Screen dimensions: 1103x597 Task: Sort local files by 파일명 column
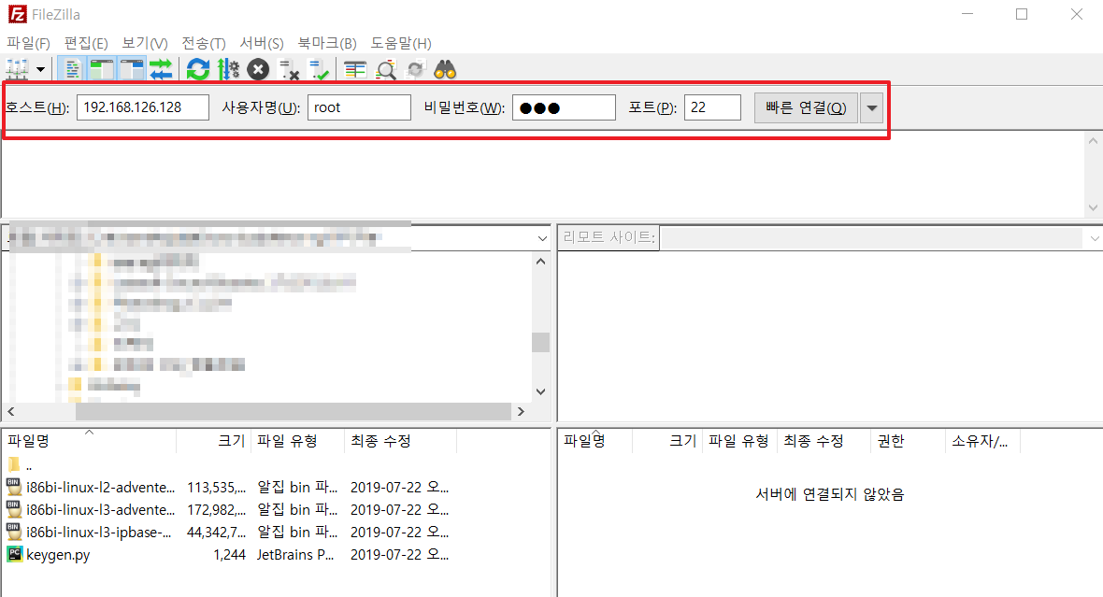coord(89,441)
